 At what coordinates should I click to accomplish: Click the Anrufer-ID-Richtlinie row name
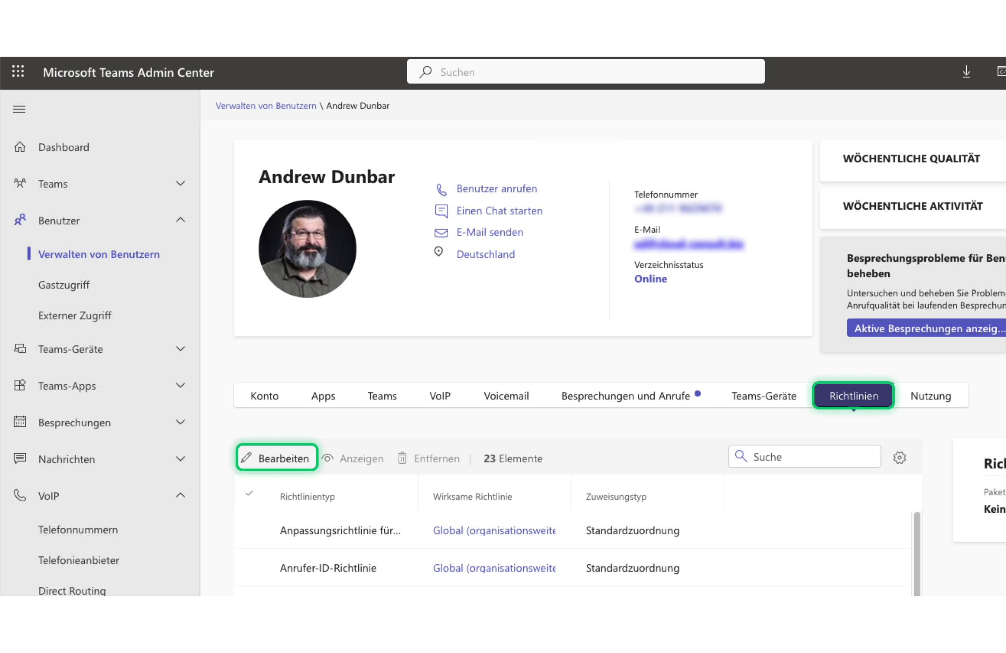328,568
